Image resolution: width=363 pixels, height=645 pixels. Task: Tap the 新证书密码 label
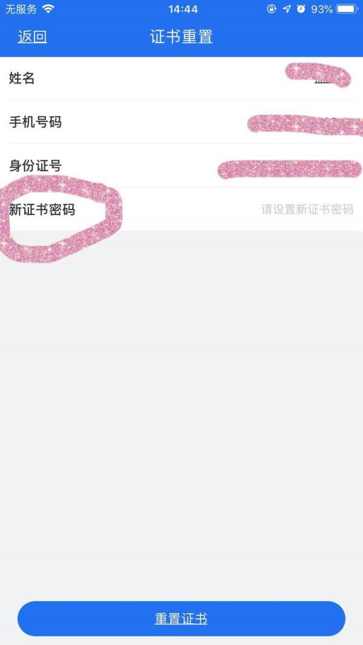pos(42,209)
